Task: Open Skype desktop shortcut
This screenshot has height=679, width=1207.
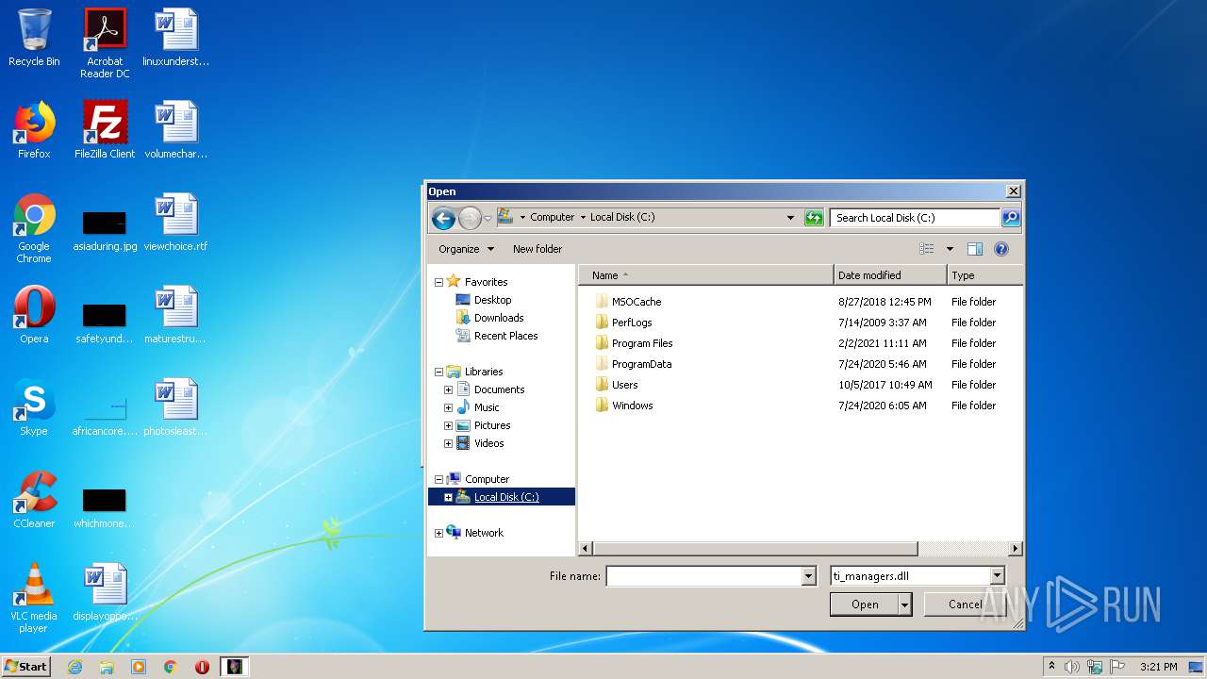Action: pos(34,407)
